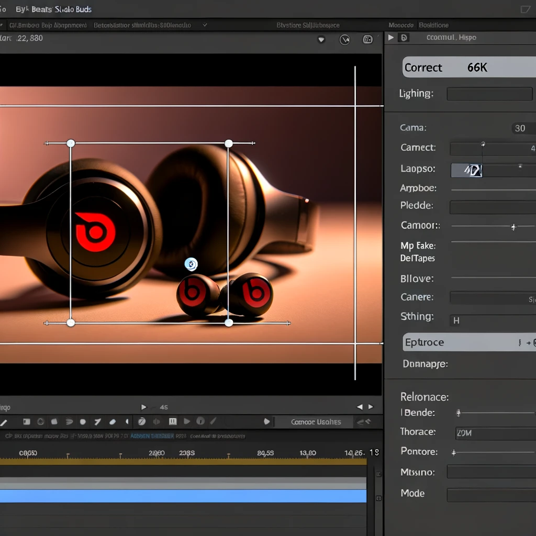The width and height of the screenshot is (536, 536).
Task: Open the Cøl.Bmiboro Beip Aibnpnmcent tab
Action: (x=48, y=25)
